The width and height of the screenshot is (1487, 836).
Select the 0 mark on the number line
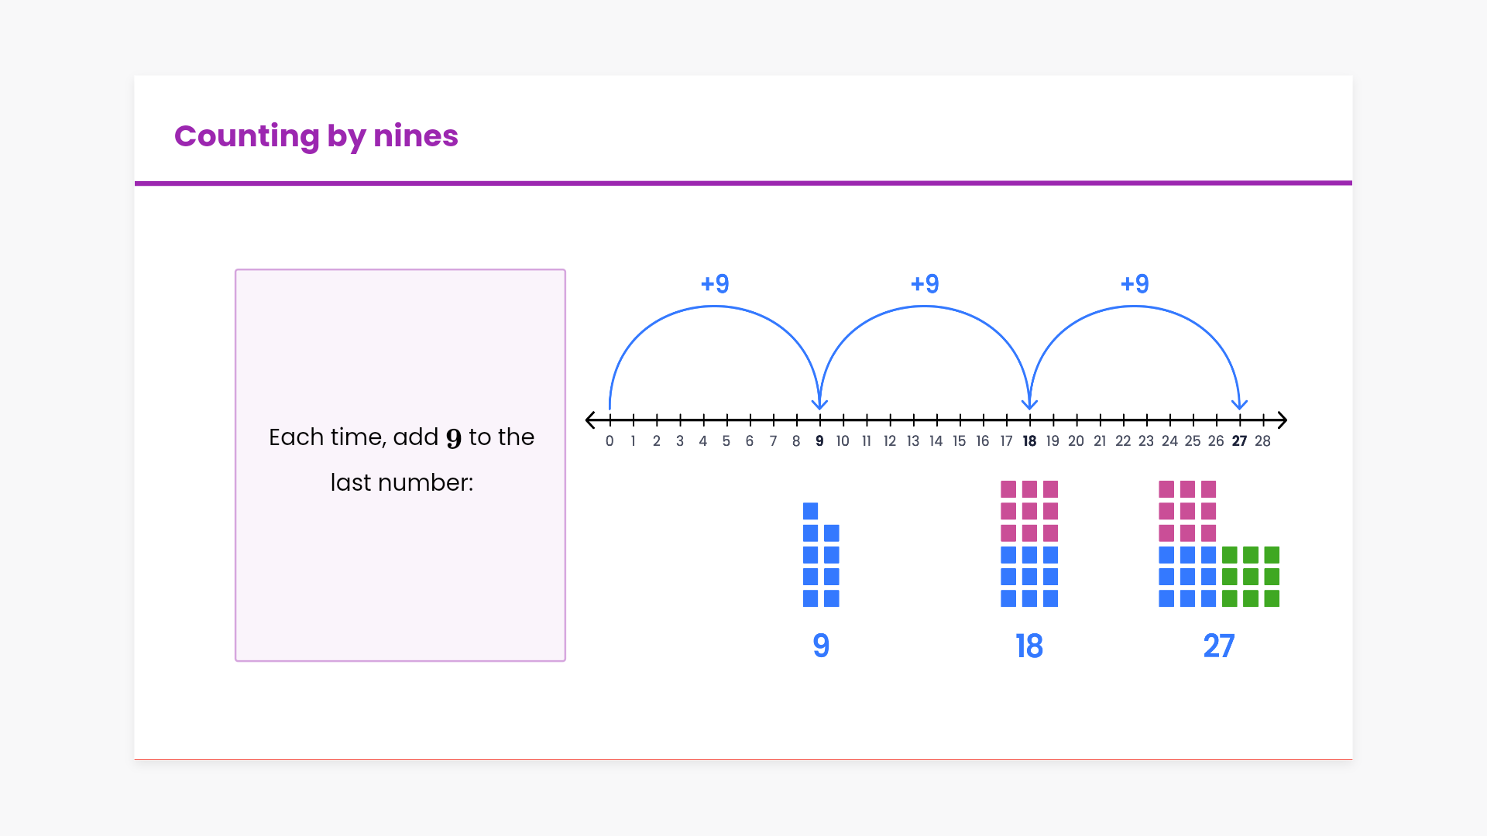(610, 441)
